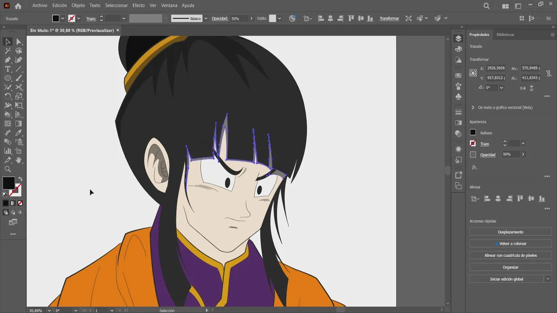
Task: Open the fill color dropdown in control bar
Action: [62, 19]
